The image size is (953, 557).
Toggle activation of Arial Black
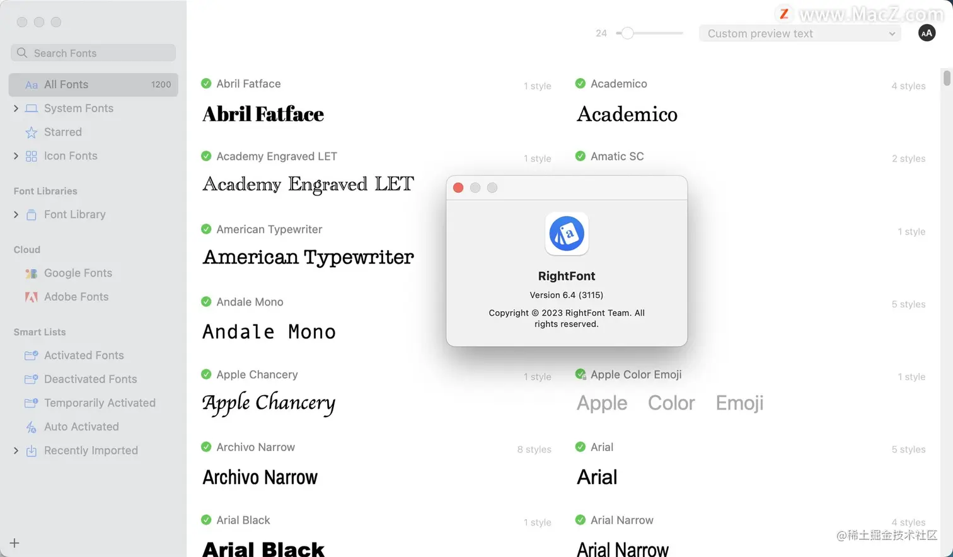pos(206,520)
